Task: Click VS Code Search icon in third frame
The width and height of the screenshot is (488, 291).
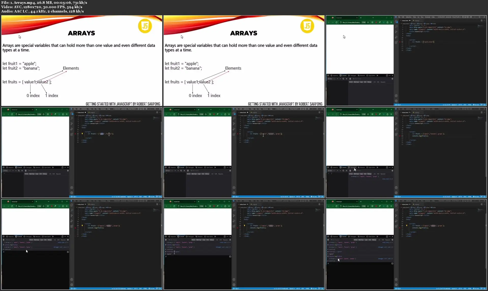Action: click(x=396, y=26)
